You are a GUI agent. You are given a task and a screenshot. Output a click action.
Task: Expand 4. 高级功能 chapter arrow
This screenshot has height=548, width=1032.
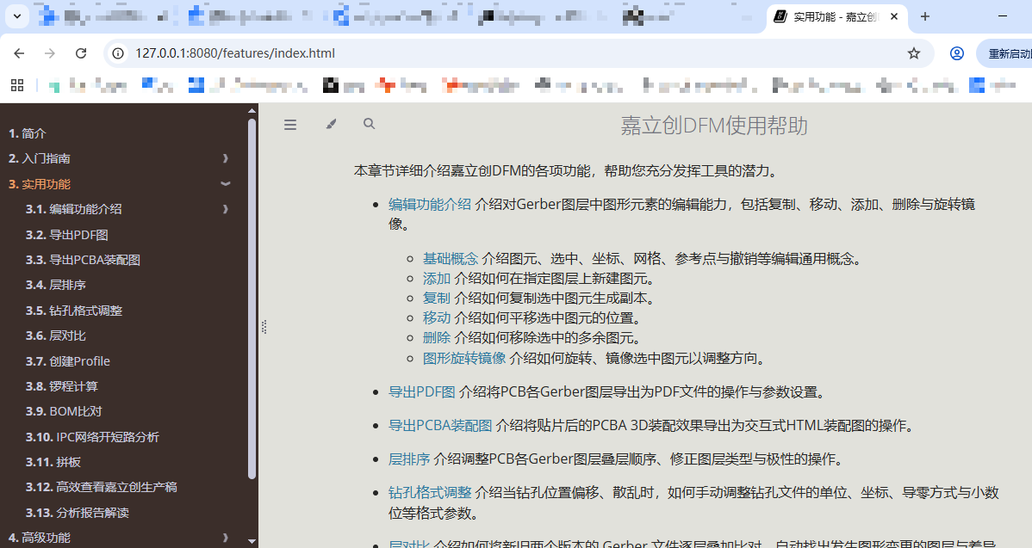pyautogui.click(x=226, y=538)
